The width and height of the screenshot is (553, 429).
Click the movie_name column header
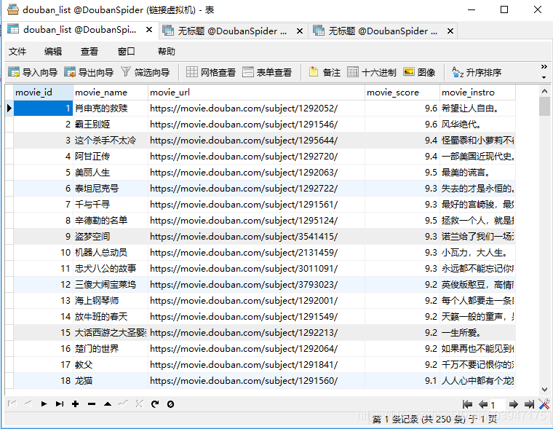coord(111,93)
